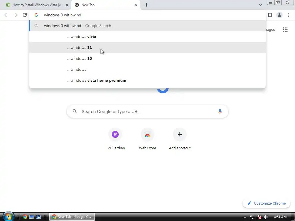Select the New Tab - Google Chrome taskbar button

click(x=72, y=217)
